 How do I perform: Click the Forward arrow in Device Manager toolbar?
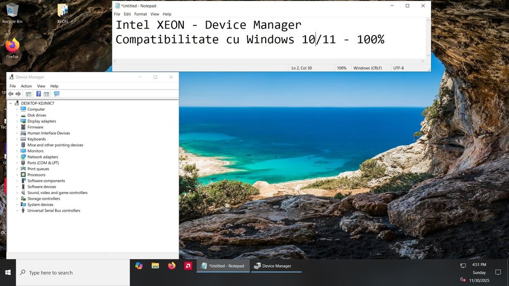coord(18,94)
